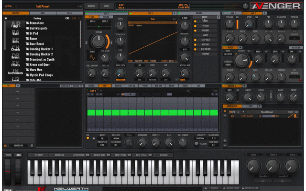Click the mod slot shape curve icon
The height and width of the screenshot is (191, 306).
[290, 116]
